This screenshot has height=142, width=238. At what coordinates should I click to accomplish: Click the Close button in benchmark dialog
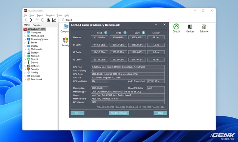coord(160,113)
